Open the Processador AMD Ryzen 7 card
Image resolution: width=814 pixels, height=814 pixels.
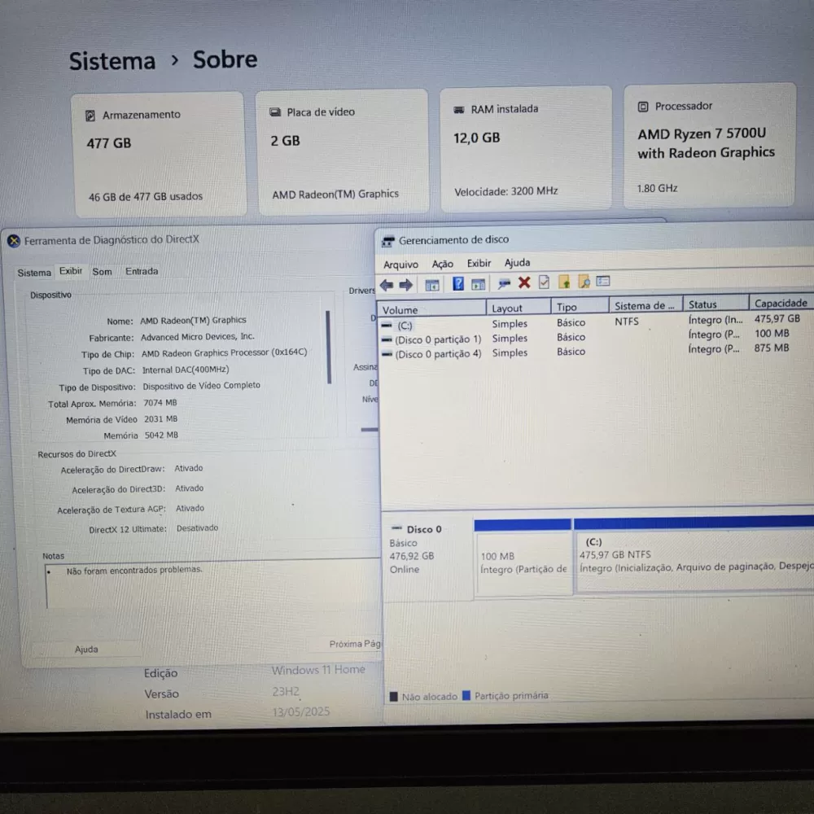(710, 146)
